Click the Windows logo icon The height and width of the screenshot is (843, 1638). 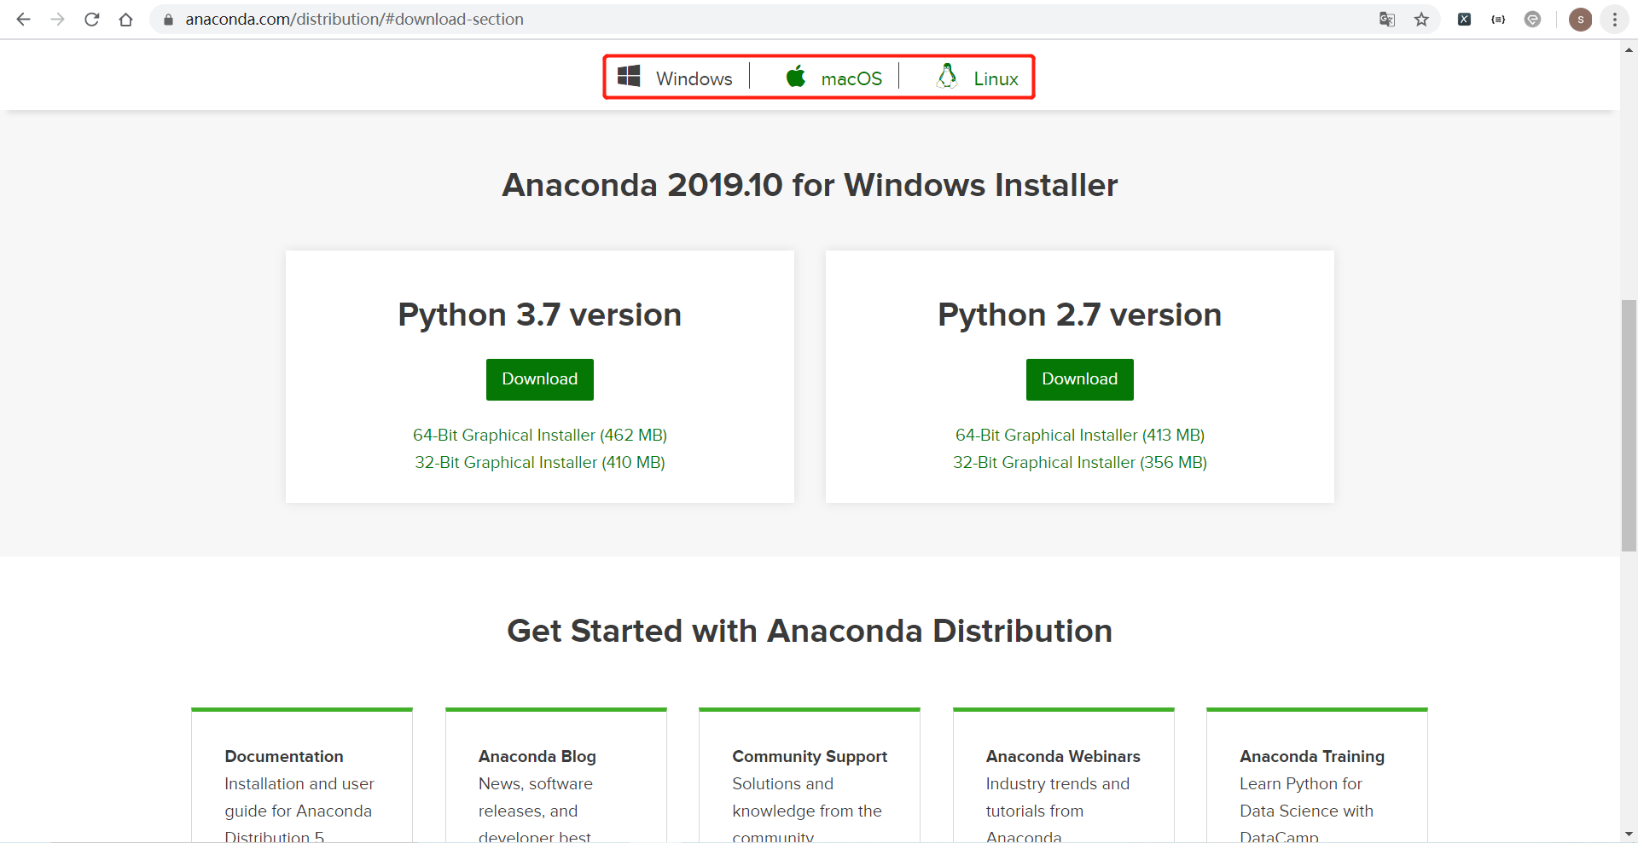tap(629, 76)
